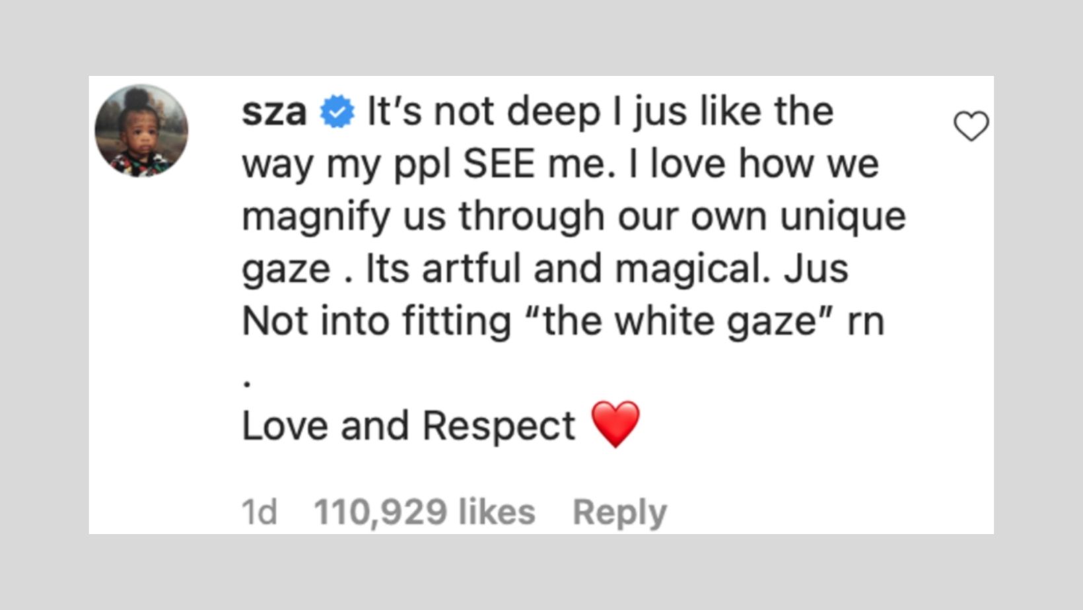Image resolution: width=1083 pixels, height=610 pixels.
Task: Reply to sza's comment
Action: tap(619, 512)
